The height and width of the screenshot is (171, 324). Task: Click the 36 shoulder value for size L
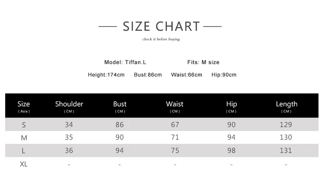[x=69, y=151]
